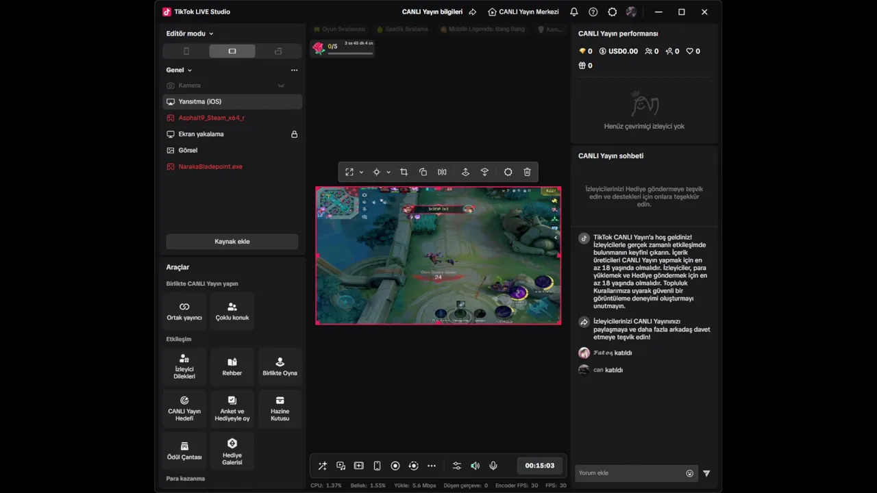Screen dimensions: 877x493
Task: Open the Birlikte Oyna tool
Action: (x=280, y=368)
